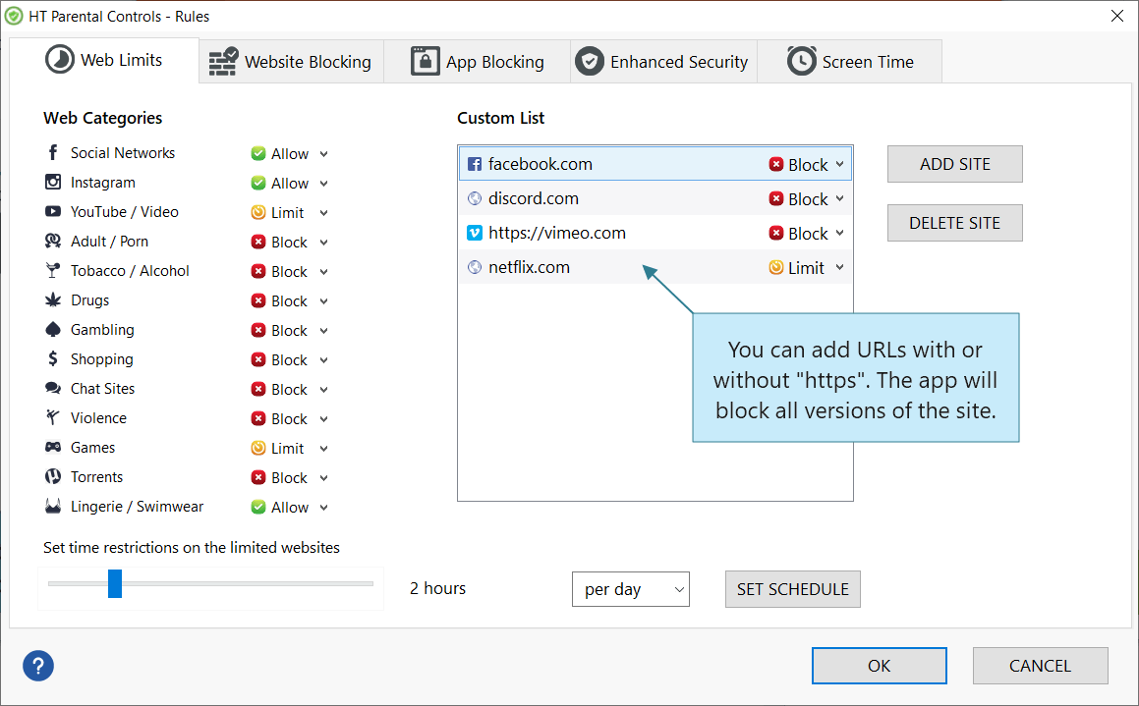Open the per day period combo box
The width and height of the screenshot is (1139, 706).
click(x=631, y=589)
